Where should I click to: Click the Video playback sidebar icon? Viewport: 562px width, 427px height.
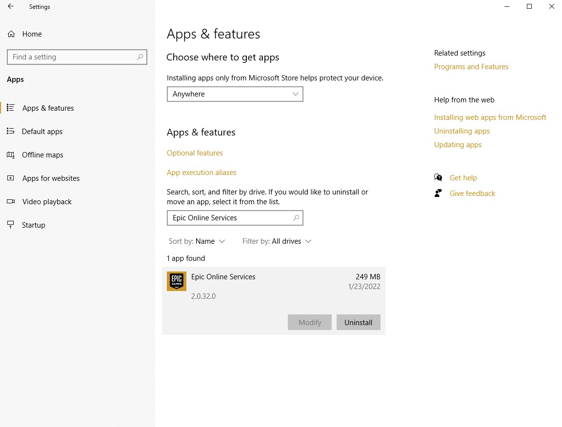[x=11, y=202]
